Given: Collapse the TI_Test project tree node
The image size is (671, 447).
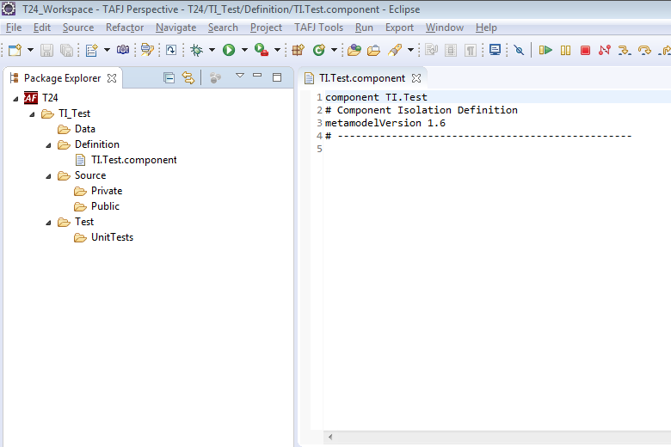Looking at the screenshot, I should coord(32,113).
